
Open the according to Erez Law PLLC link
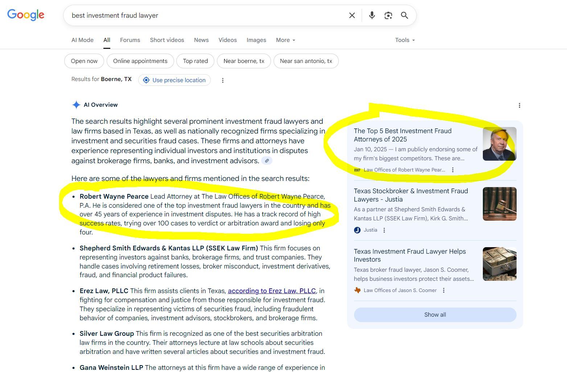pyautogui.click(x=272, y=291)
